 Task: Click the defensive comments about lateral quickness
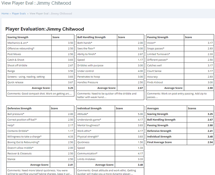click(x=40, y=172)
